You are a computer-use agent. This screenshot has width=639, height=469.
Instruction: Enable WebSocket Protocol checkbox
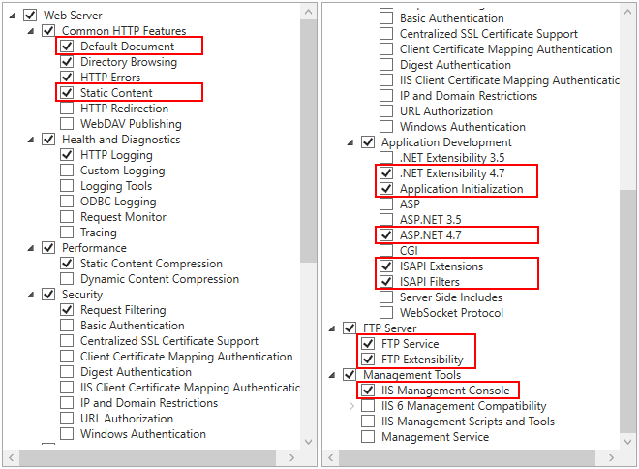tap(386, 313)
